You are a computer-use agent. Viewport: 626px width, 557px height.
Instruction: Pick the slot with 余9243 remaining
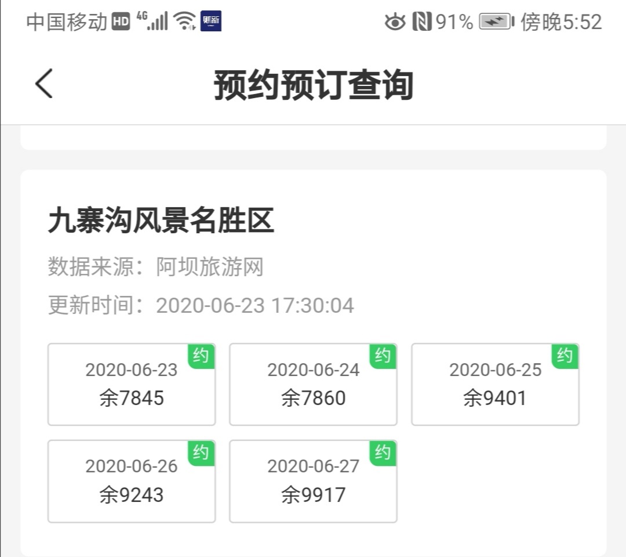tap(132, 482)
